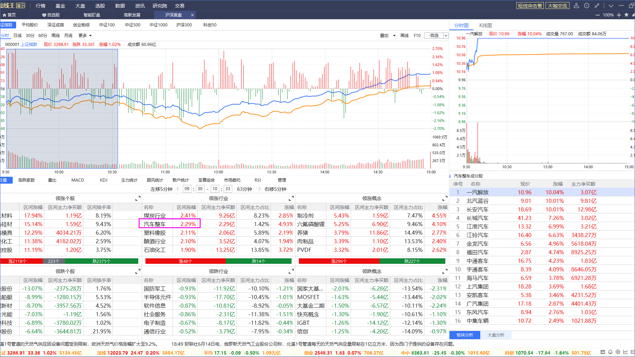Switch to the K线图 tab
Screen dimensions: 635x357
point(485,25)
